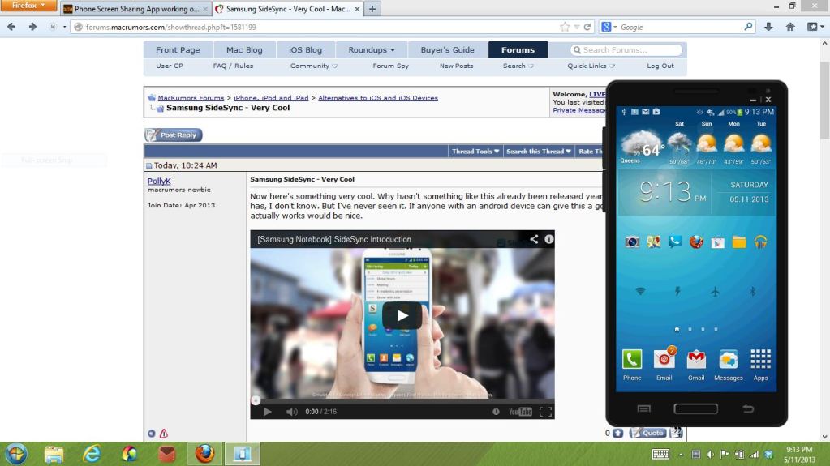830x466 pixels.
Task: Open the FAQ / Rules link
Action: point(233,66)
